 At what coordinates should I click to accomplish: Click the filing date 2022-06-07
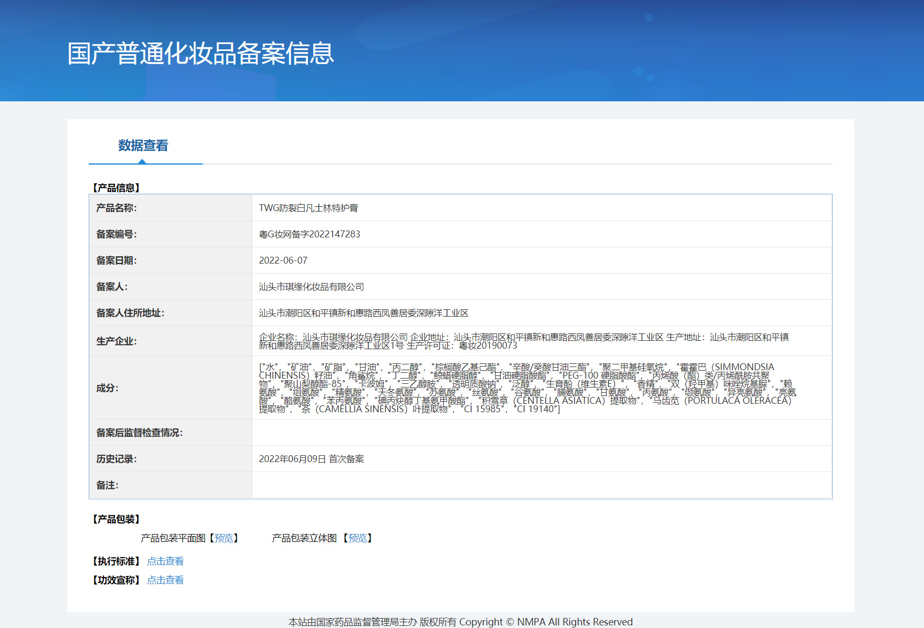[283, 260]
